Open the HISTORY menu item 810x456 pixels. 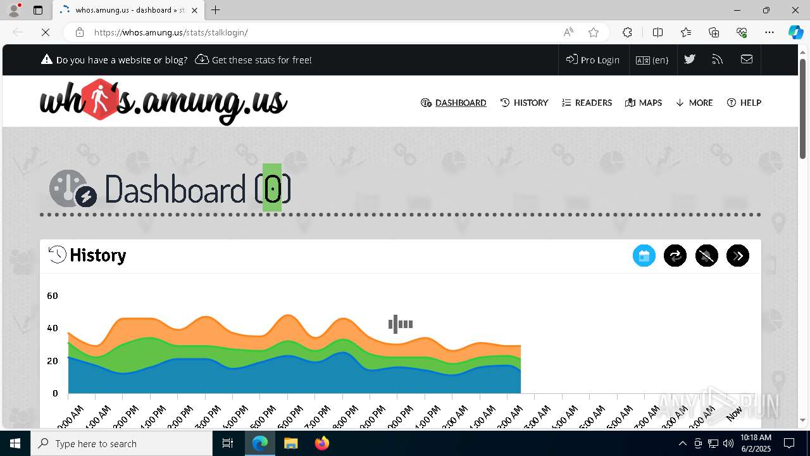524,103
